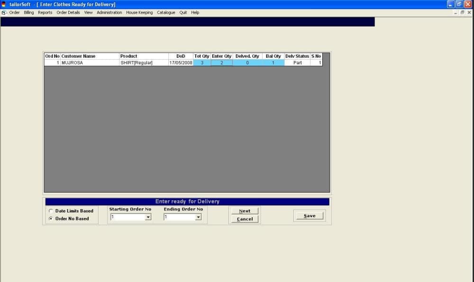474x282 pixels.
Task: Select the Order No Based option
Action: pos(51,219)
